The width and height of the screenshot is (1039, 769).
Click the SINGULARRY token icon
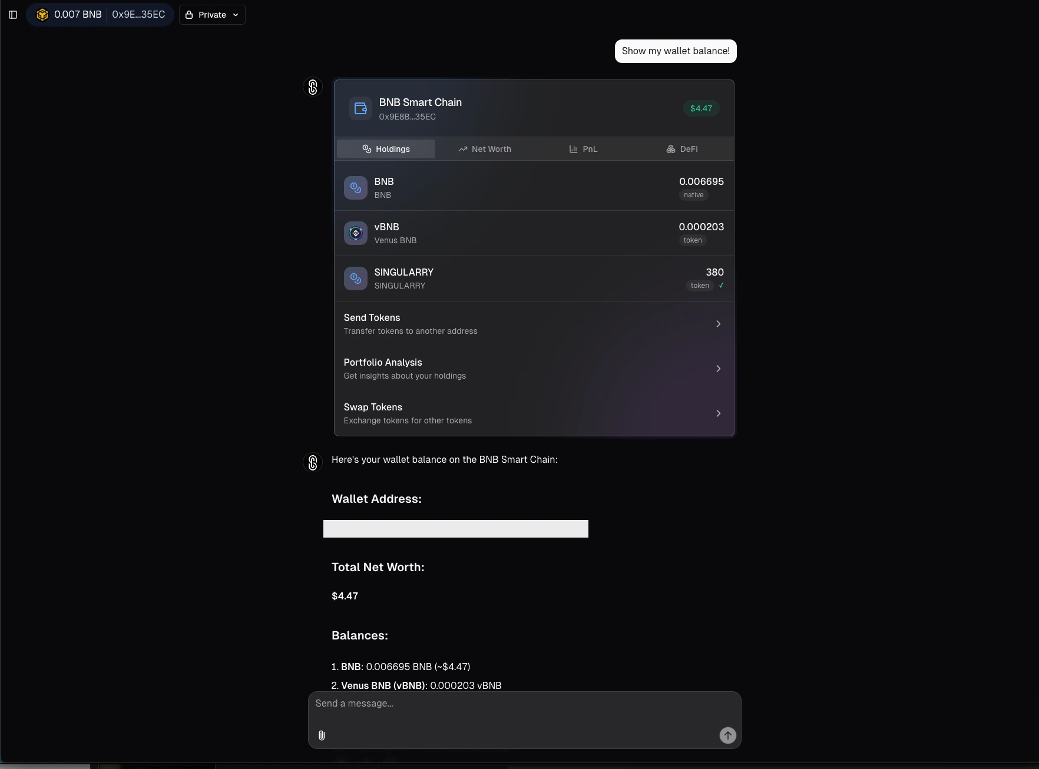tap(356, 279)
